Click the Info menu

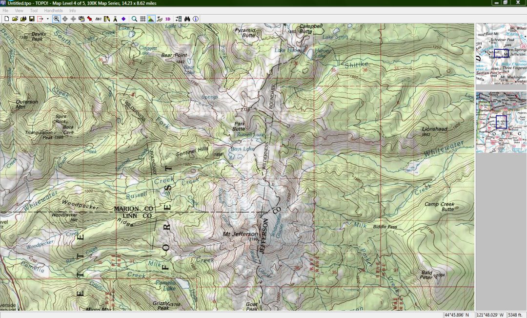(72, 10)
